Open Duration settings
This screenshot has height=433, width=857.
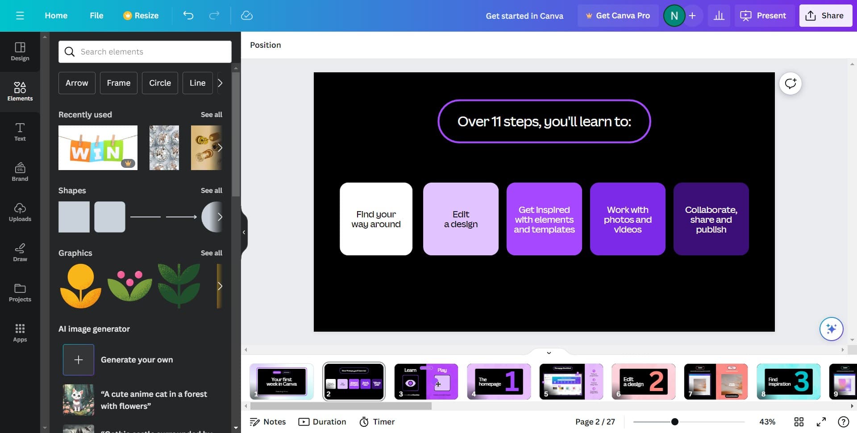tap(322, 422)
